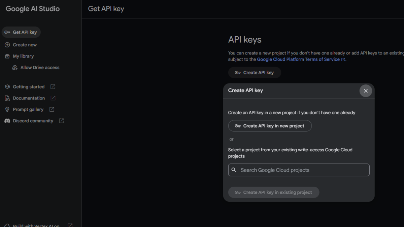404x227 pixels.
Task: Dismiss the Create API key dialog
Action: [x=366, y=90]
